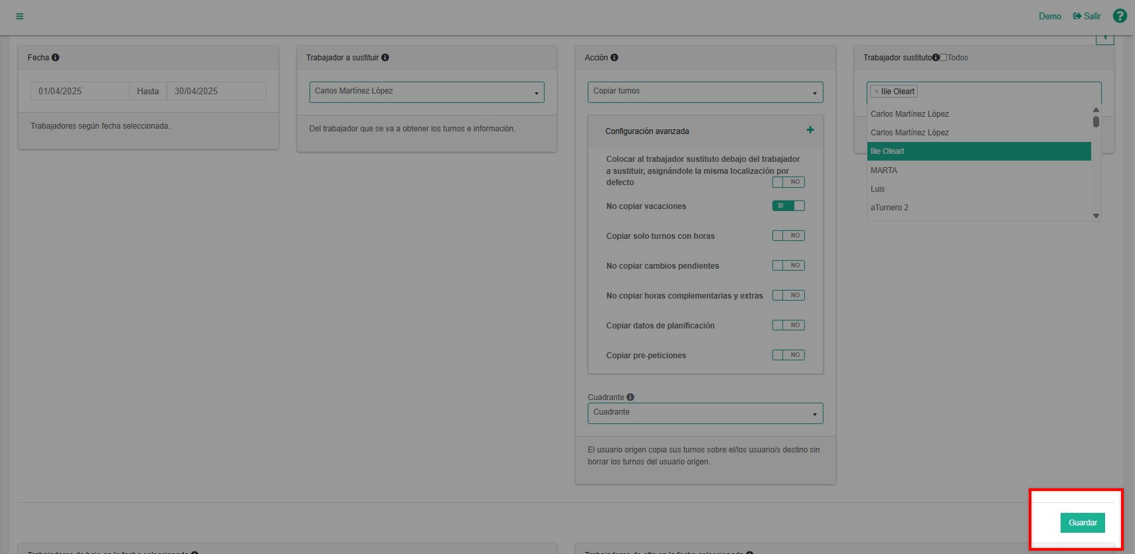Remove Ilie Oleart tag with x icon
The image size is (1135, 554).
[876, 92]
